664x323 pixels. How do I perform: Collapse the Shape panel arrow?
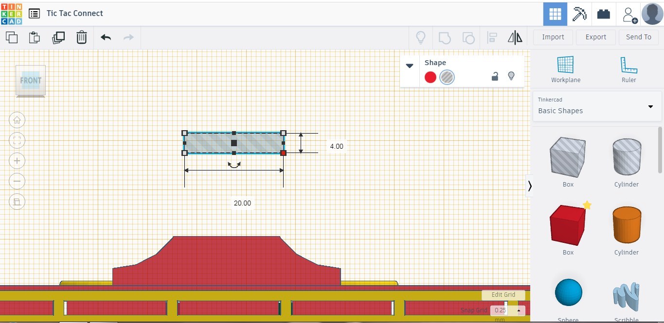410,66
